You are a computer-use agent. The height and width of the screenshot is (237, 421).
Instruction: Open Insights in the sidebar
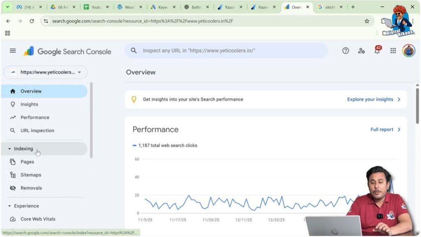(x=44, y=104)
